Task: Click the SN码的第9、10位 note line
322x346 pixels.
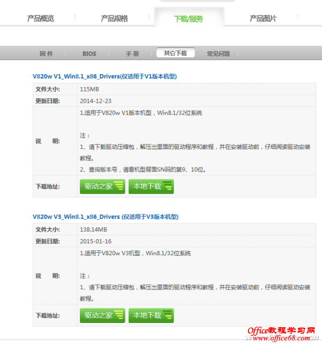Action: point(143,170)
